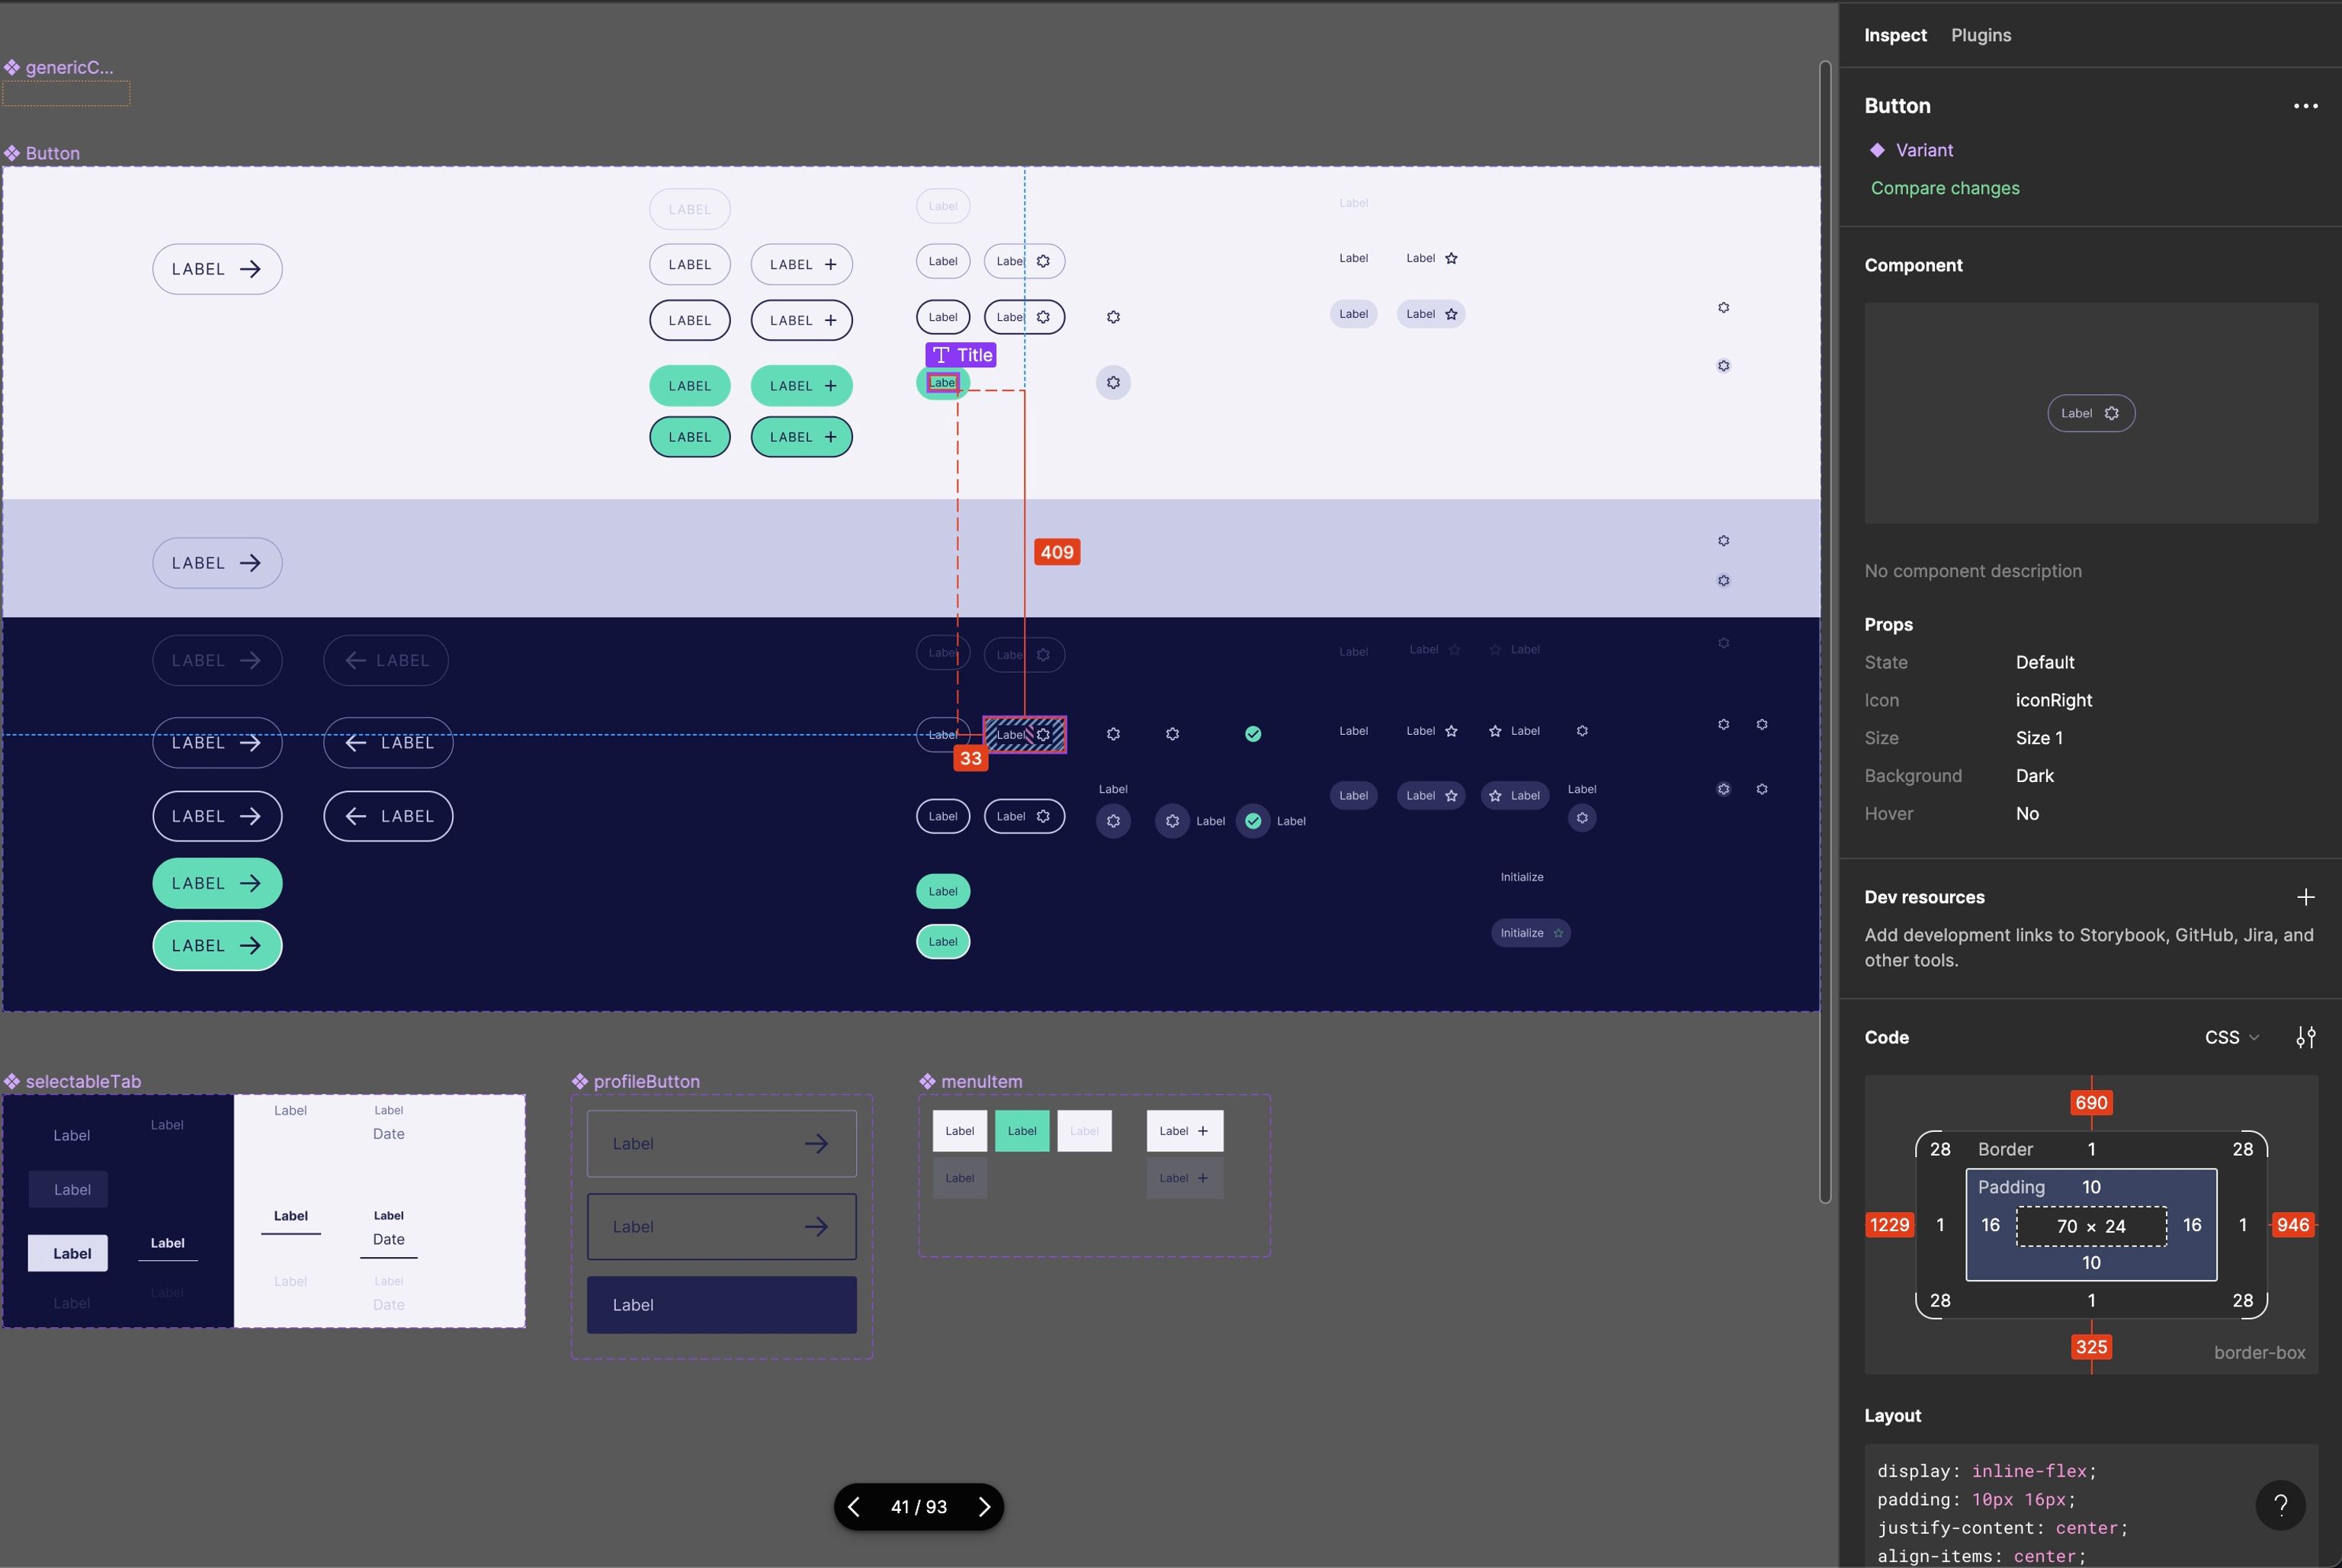Go to next frame arrow

coord(984,1506)
